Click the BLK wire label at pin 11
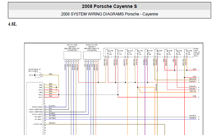 point(50,108)
